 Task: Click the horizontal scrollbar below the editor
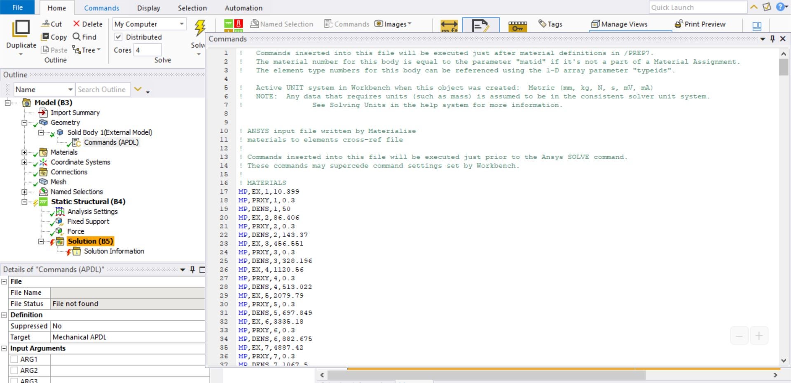(x=486, y=375)
